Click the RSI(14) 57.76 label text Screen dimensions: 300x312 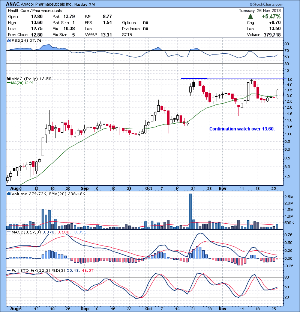26,40
